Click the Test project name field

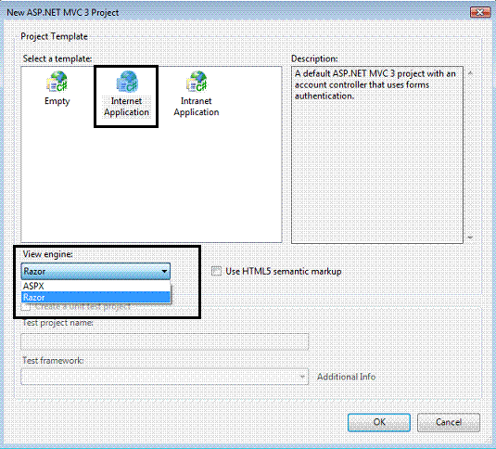pos(164,341)
